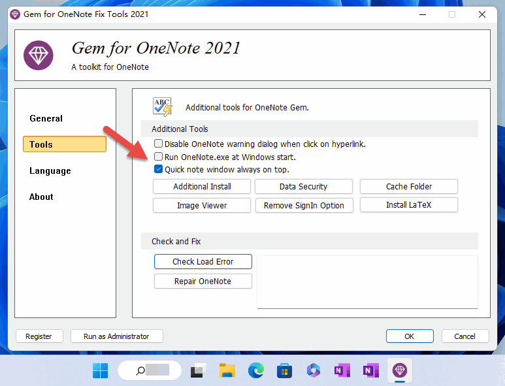Click the Gem icon in the title bar

[x=15, y=14]
